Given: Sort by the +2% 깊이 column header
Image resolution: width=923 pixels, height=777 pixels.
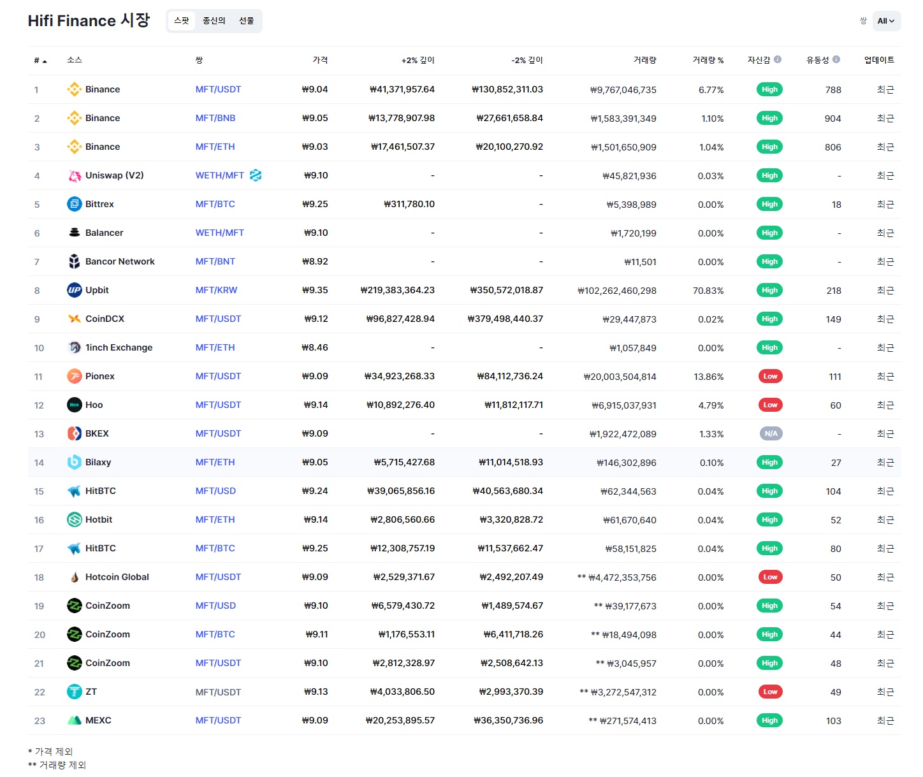Looking at the screenshot, I should (x=418, y=60).
